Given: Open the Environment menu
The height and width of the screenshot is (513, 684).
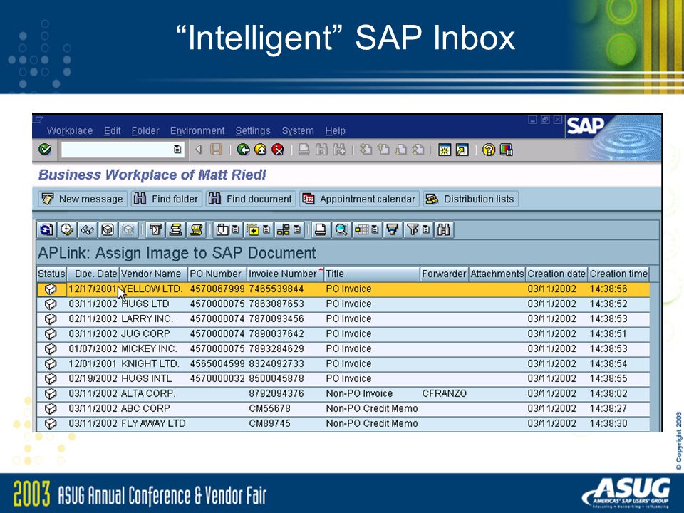Looking at the screenshot, I should [x=197, y=130].
